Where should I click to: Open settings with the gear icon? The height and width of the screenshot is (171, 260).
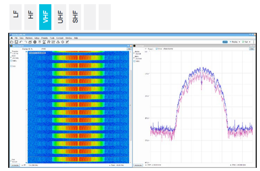point(35,42)
